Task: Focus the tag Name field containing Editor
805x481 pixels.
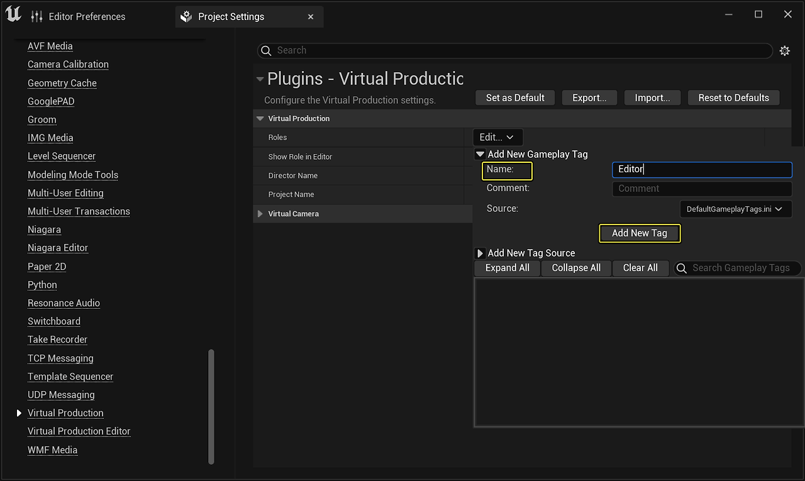Action: 702,169
